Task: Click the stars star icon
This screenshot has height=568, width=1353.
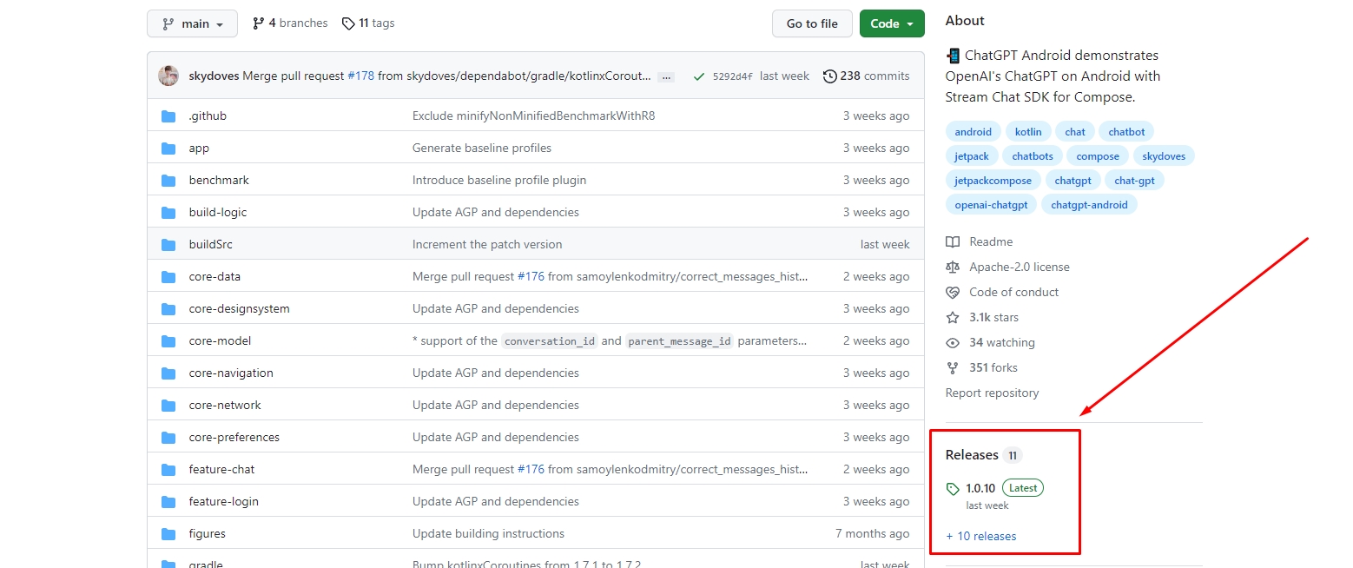Action: (953, 317)
